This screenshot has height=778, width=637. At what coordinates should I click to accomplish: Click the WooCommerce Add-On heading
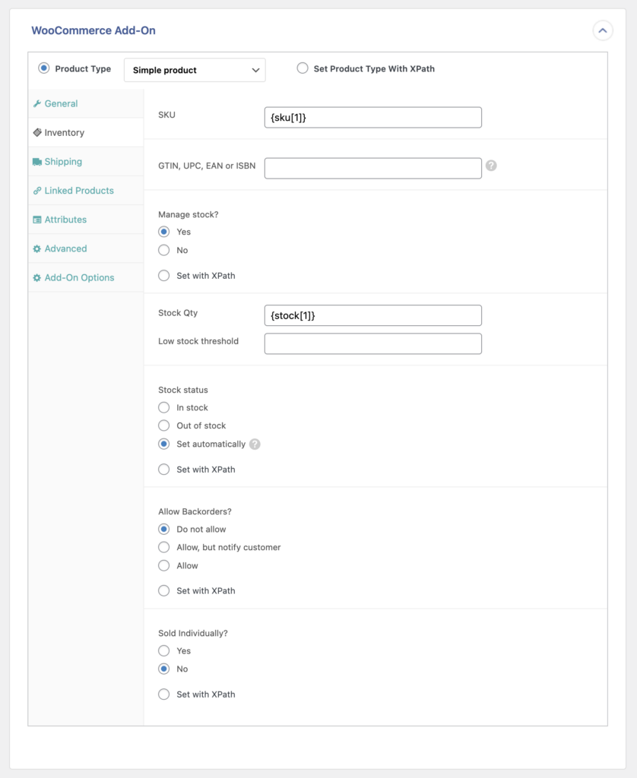tap(93, 30)
